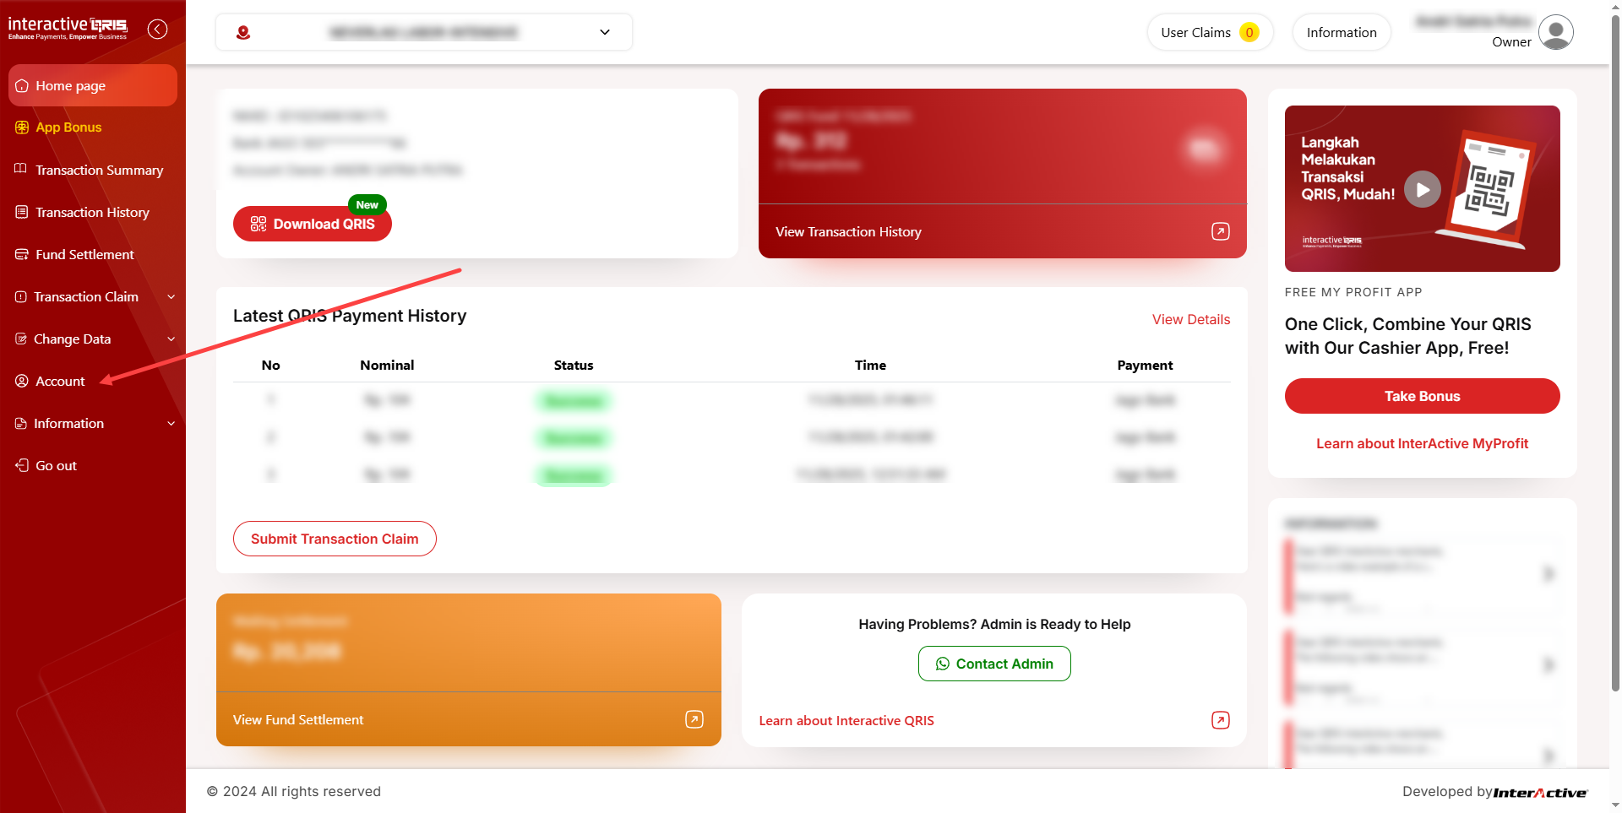Expand the Transaction Claim submenu chevron

click(x=171, y=296)
